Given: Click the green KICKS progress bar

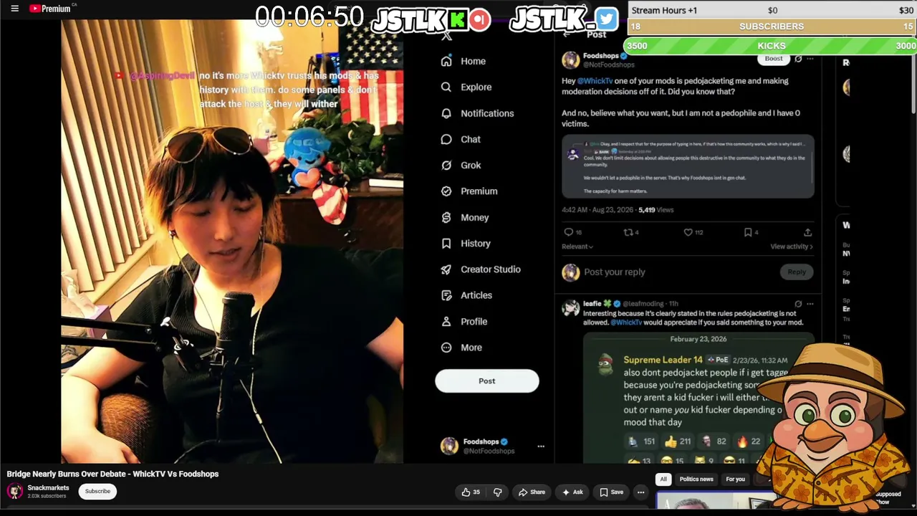Looking at the screenshot, I should [772, 46].
